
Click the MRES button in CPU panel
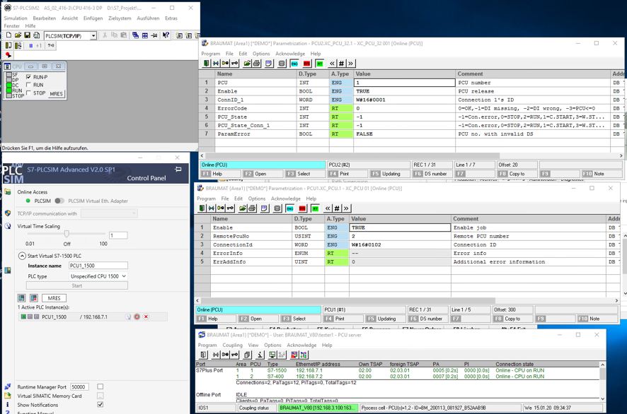tap(56, 94)
